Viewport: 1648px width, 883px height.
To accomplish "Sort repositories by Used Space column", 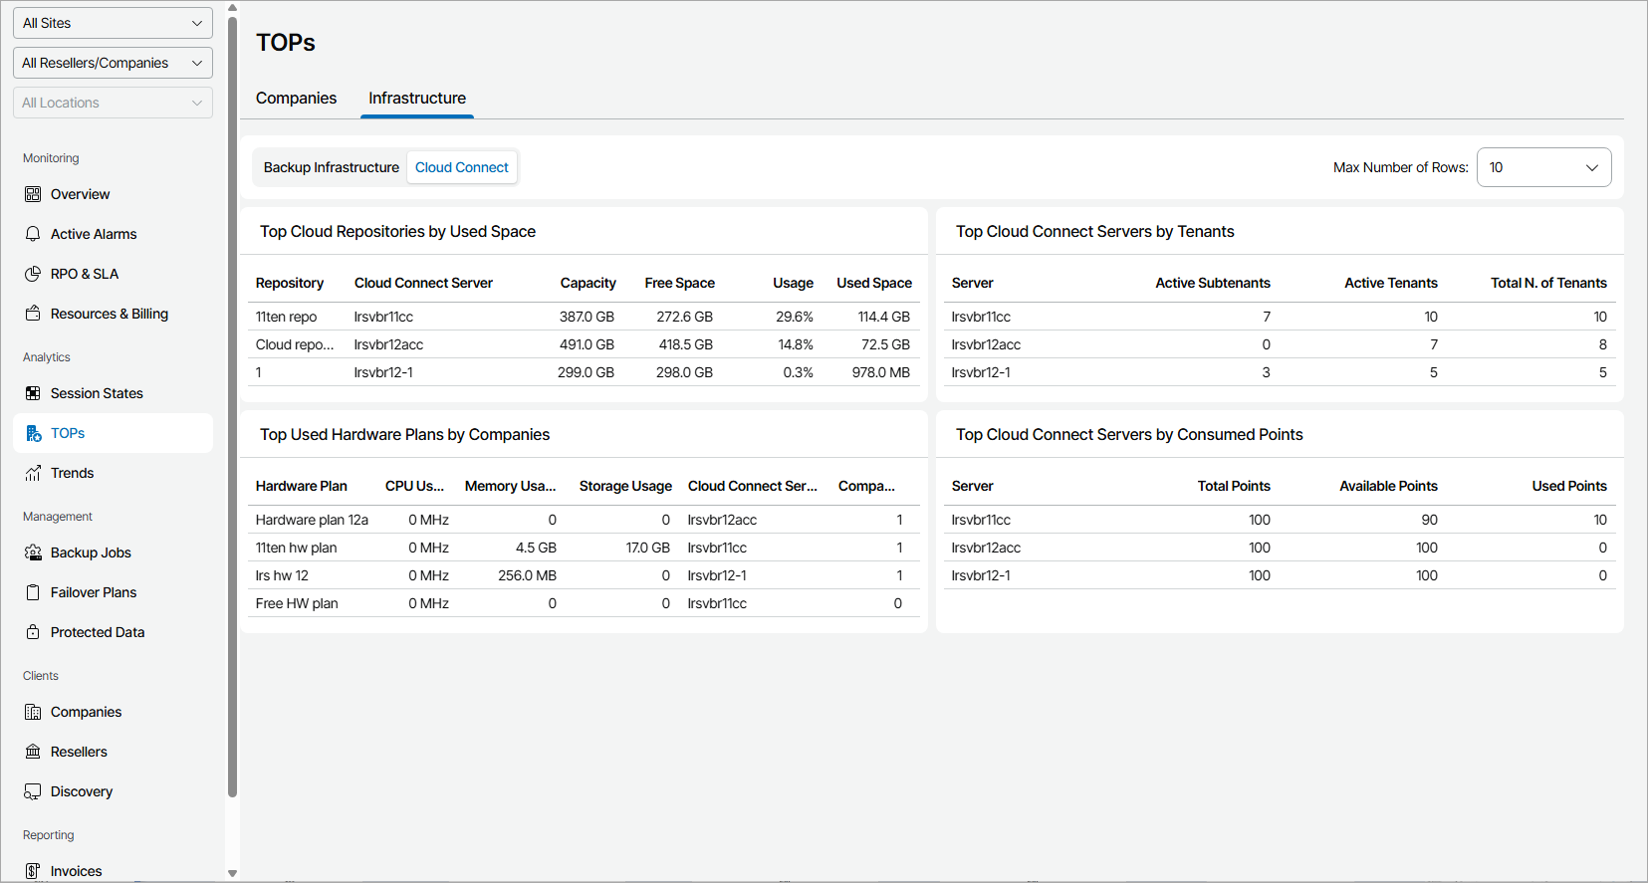I will click(873, 283).
